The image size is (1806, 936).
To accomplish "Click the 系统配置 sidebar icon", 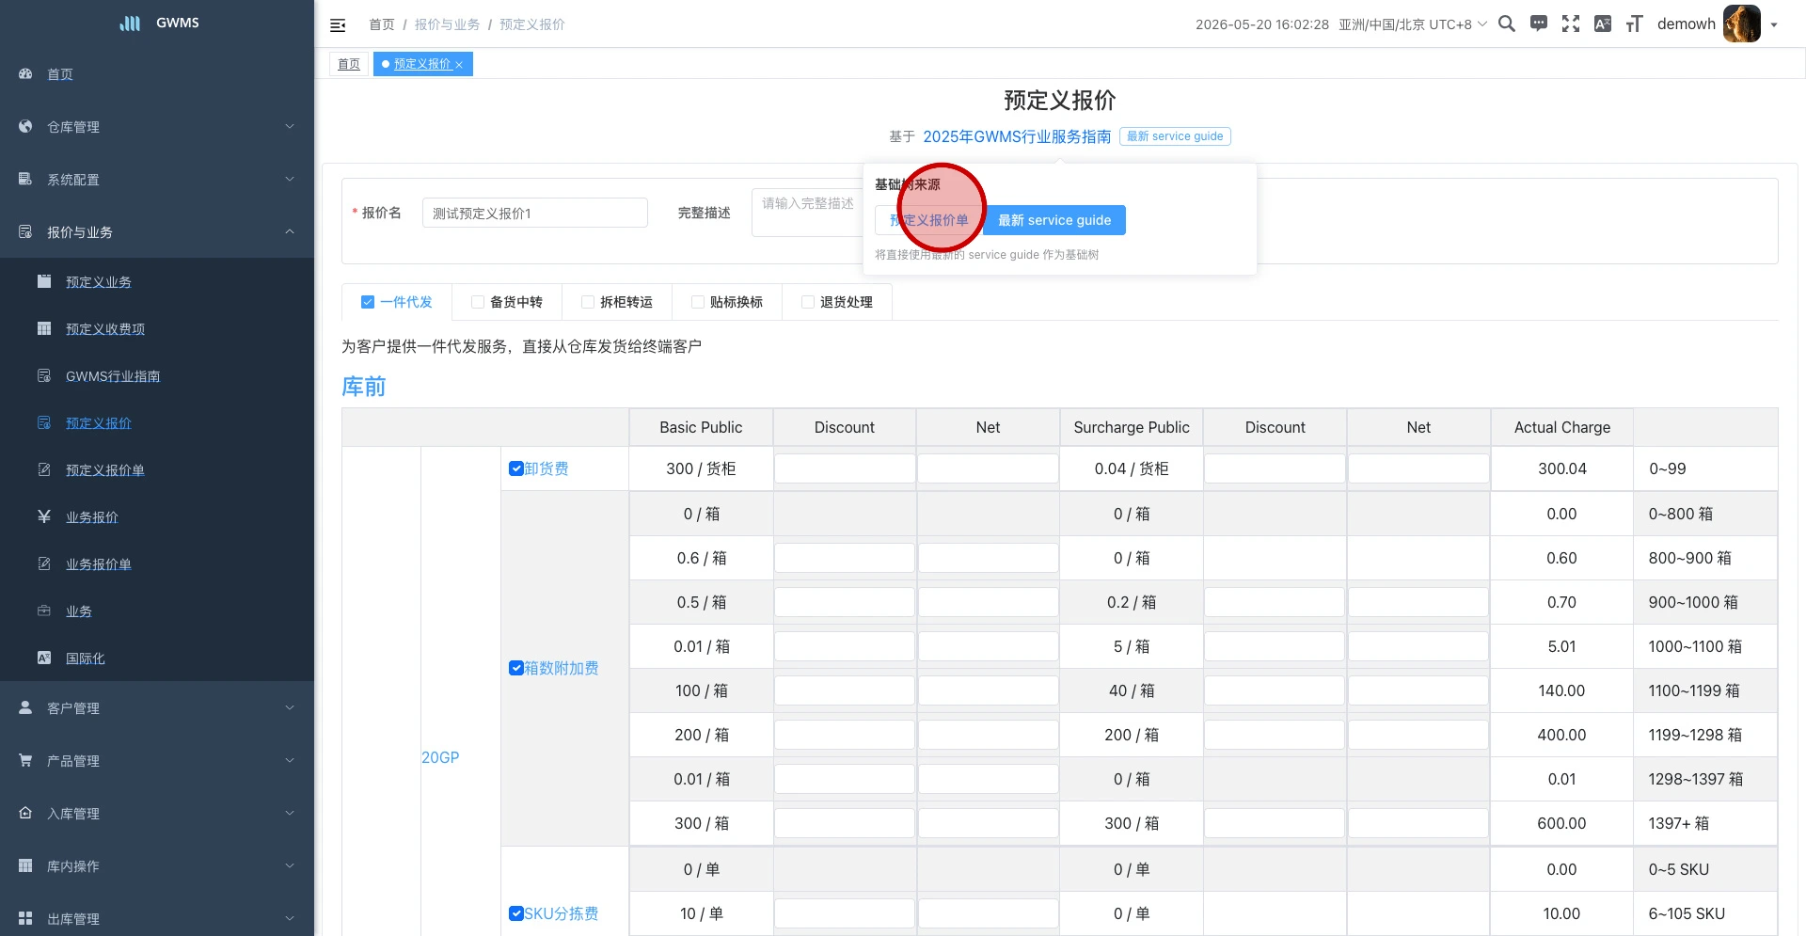I will (x=25, y=179).
